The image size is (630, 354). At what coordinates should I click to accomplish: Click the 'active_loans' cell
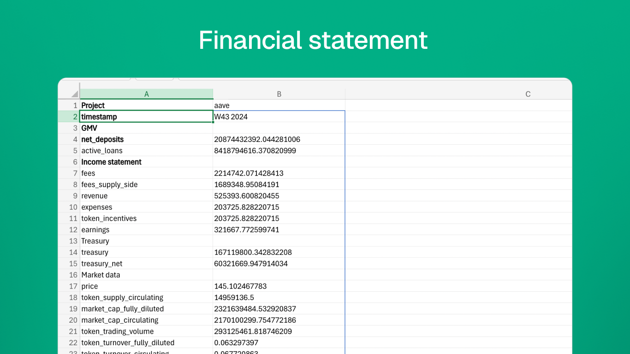[x=147, y=151]
